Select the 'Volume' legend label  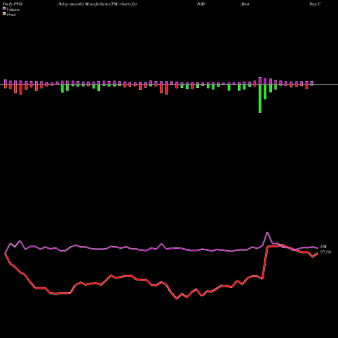click(13, 9)
